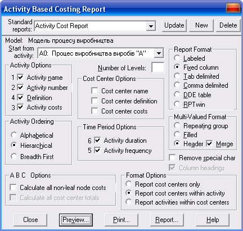Open the Start from activity dropdown arrow
This screenshot has height=231, width=243.
[x=159, y=53]
